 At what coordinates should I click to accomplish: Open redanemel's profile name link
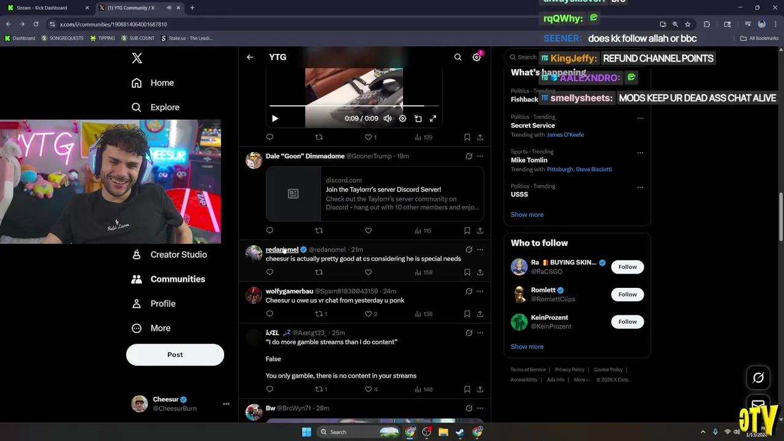(282, 249)
